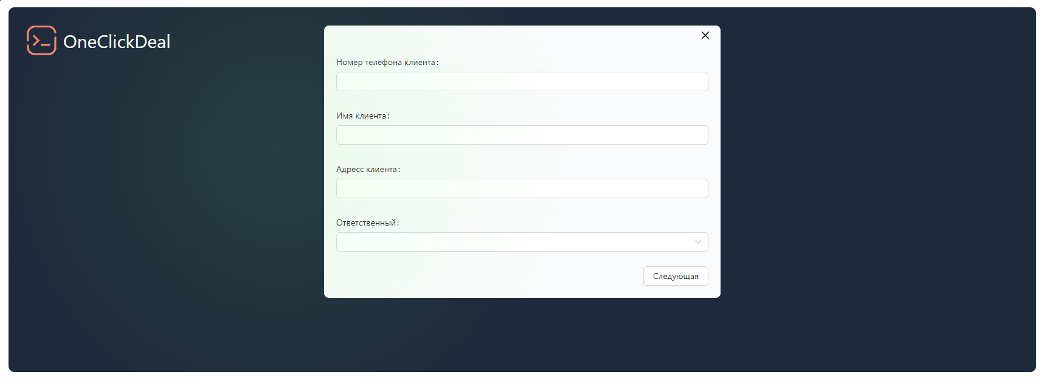Open the Ответственный dropdown list

click(x=514, y=242)
